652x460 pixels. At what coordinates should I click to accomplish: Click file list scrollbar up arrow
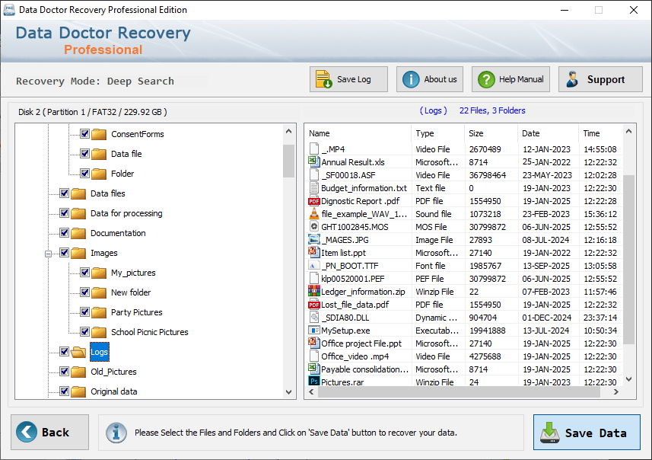click(x=628, y=132)
